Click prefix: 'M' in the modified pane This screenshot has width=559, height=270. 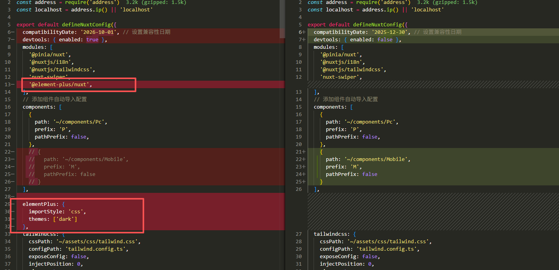[x=344, y=166]
